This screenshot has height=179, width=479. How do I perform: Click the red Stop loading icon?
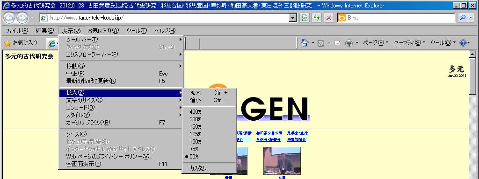click(x=329, y=18)
